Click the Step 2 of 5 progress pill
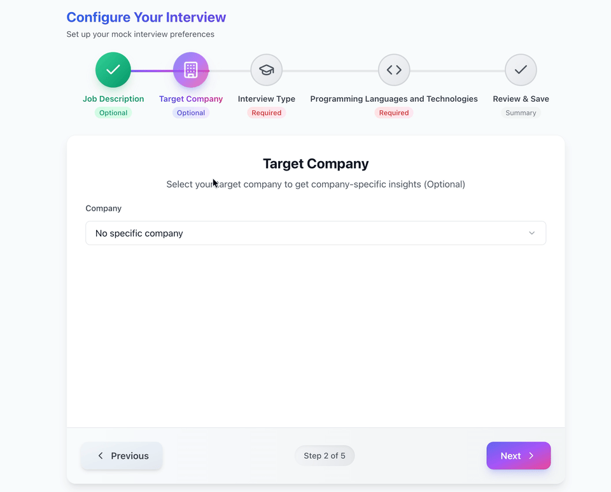The height and width of the screenshot is (492, 611). 325,456
